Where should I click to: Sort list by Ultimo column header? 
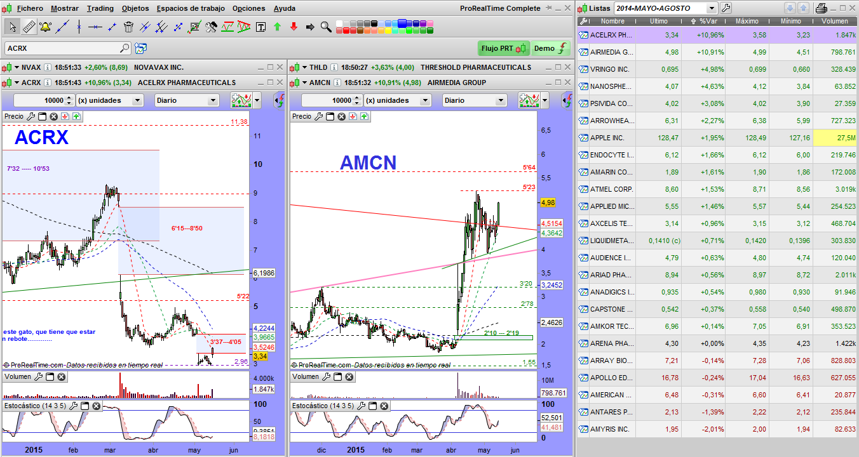click(x=658, y=21)
